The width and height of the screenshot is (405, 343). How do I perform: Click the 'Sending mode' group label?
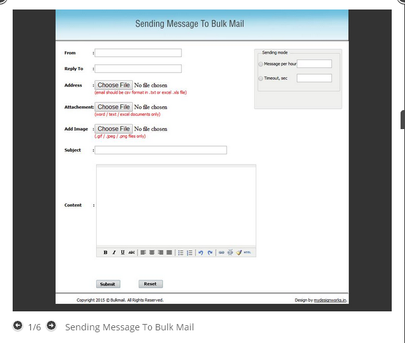point(275,53)
